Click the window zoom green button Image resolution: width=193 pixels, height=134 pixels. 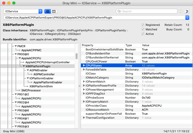pyautogui.click(x=14, y=3)
